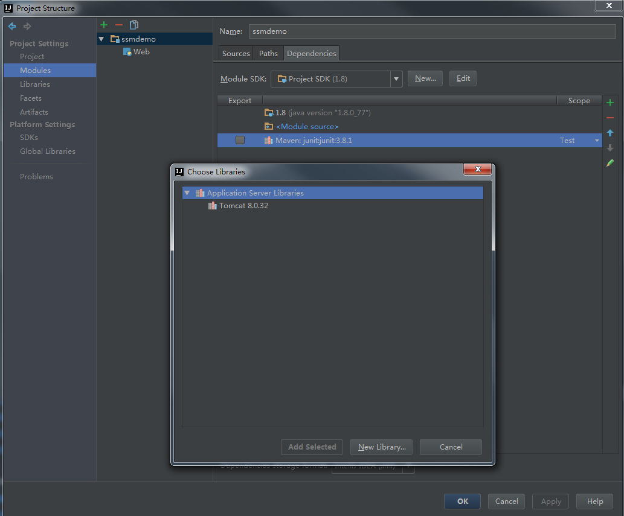
Task: Collapse the ssmdemo module tree node
Action: (101, 39)
